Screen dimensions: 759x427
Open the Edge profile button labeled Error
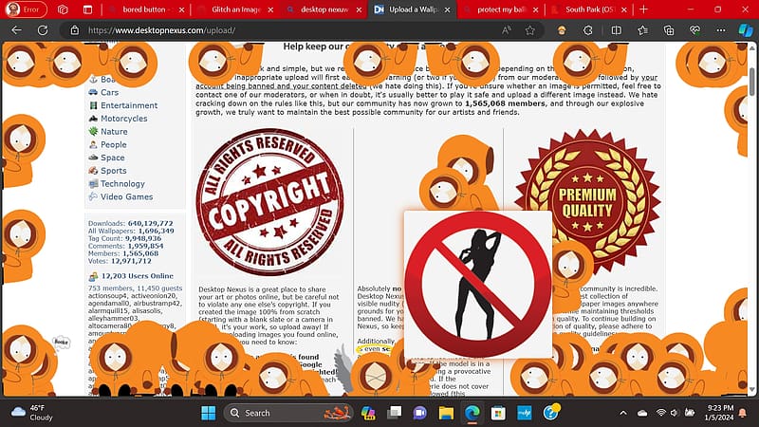(x=25, y=9)
